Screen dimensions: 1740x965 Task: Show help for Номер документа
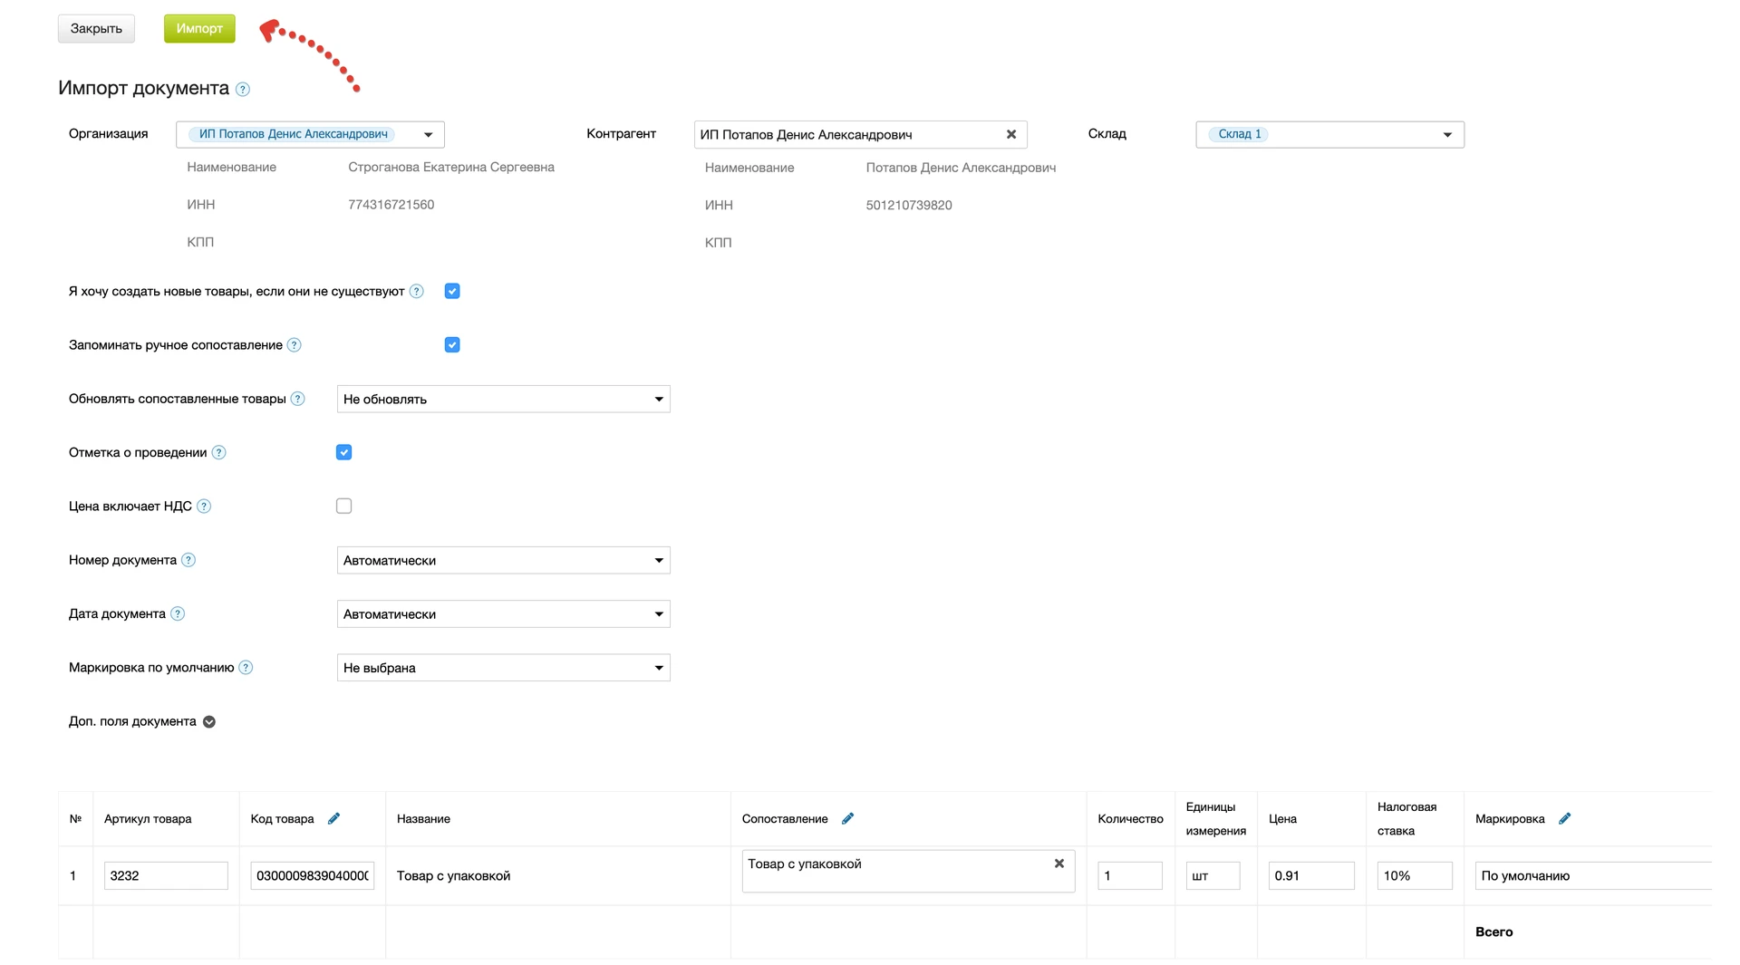(x=188, y=560)
